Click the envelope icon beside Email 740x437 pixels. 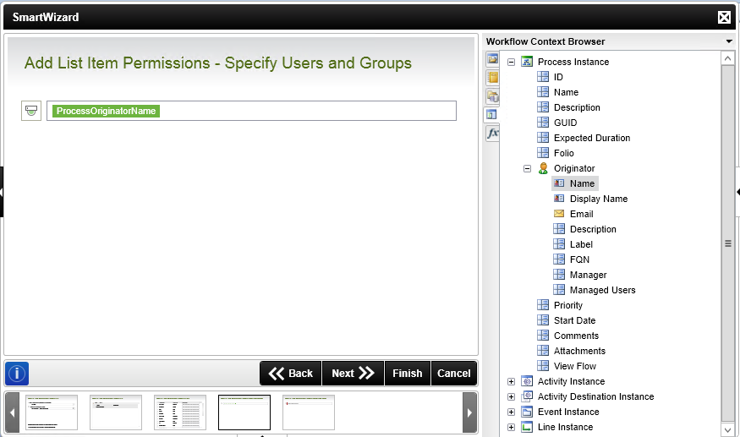[x=559, y=214]
